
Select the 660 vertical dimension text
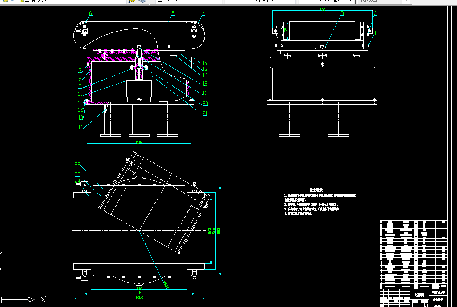coord(219,231)
